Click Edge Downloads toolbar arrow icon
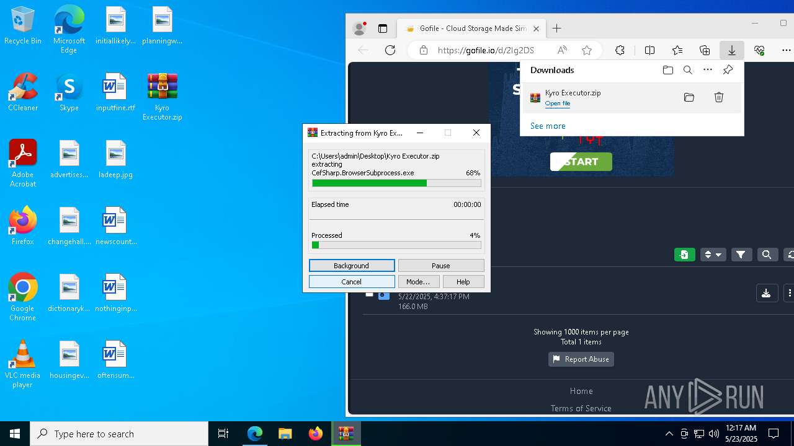This screenshot has height=446, width=794. click(x=732, y=50)
